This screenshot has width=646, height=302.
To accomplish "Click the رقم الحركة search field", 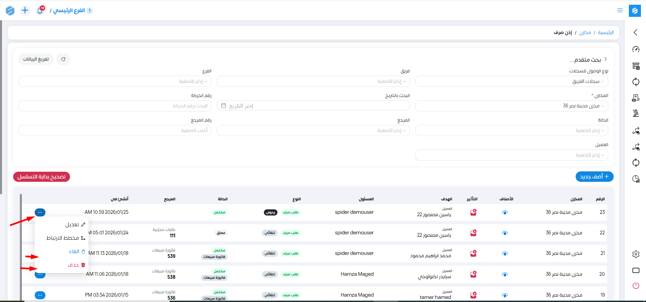I will point(115,106).
